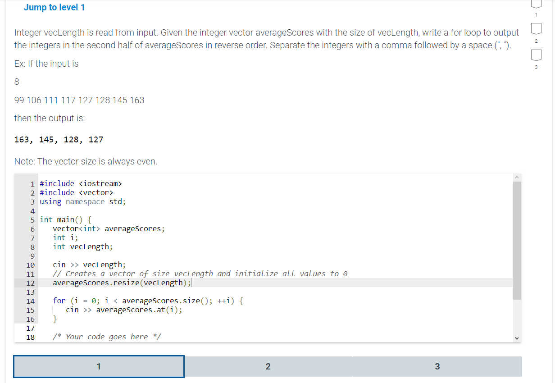
Task: Switch to level 2 using the bottom tab
Action: (x=268, y=366)
